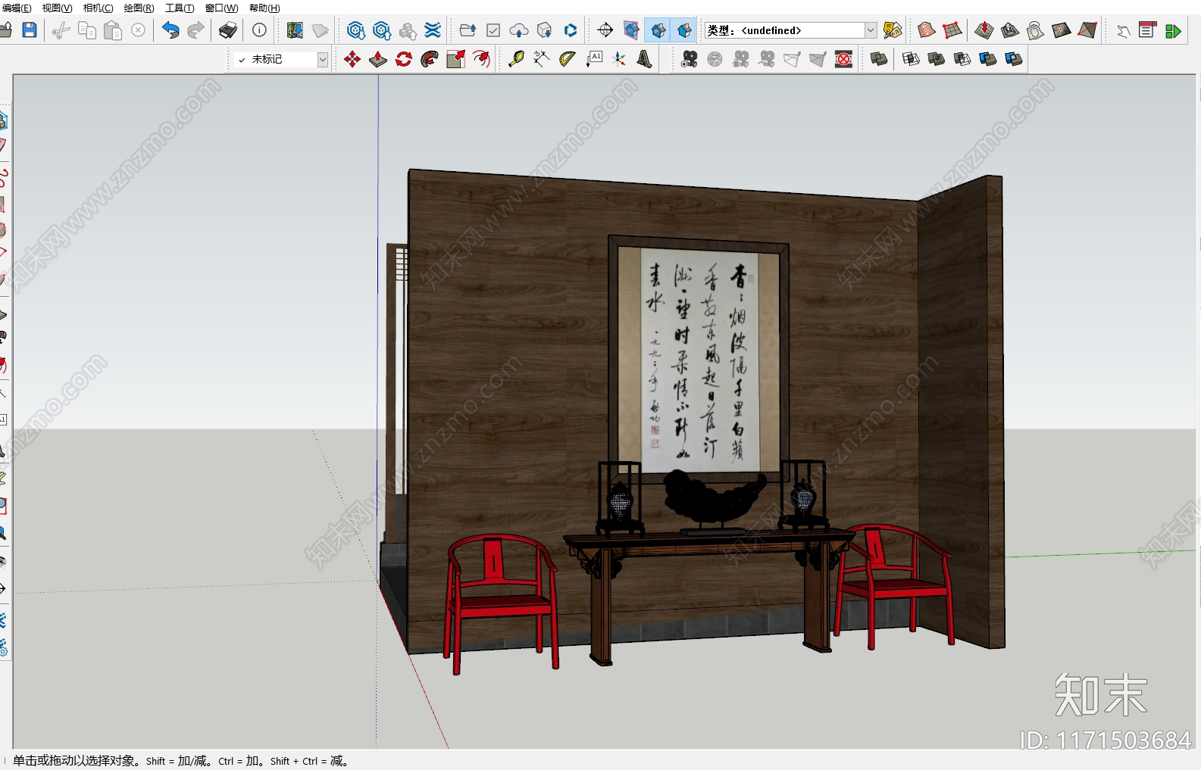
Task: Save the model with the floppy disk icon
Action: [30, 30]
